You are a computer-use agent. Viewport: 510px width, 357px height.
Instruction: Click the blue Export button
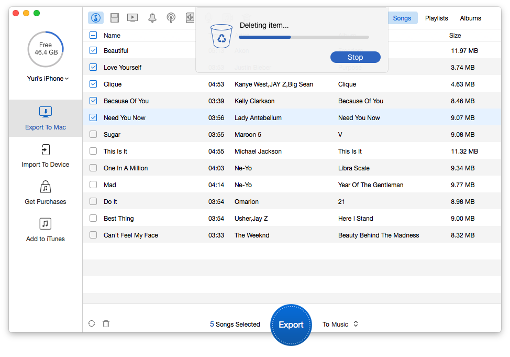291,324
